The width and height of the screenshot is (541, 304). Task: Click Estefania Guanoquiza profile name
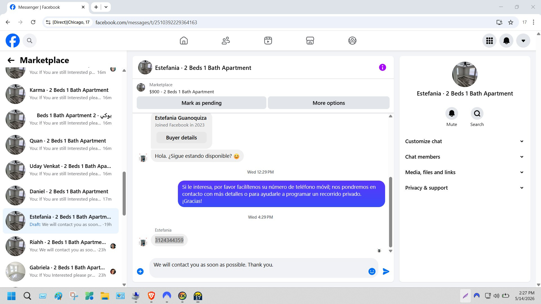point(181,118)
